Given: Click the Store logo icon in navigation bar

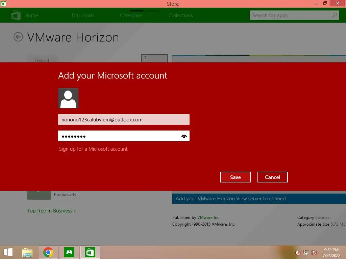Looking at the screenshot, I should click(x=16, y=15).
